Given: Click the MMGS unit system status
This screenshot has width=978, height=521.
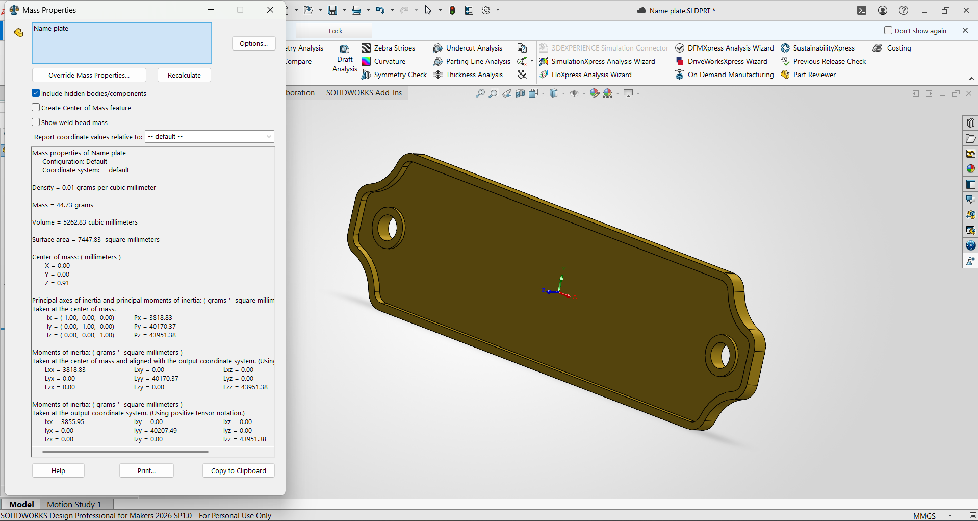Looking at the screenshot, I should (x=924, y=516).
